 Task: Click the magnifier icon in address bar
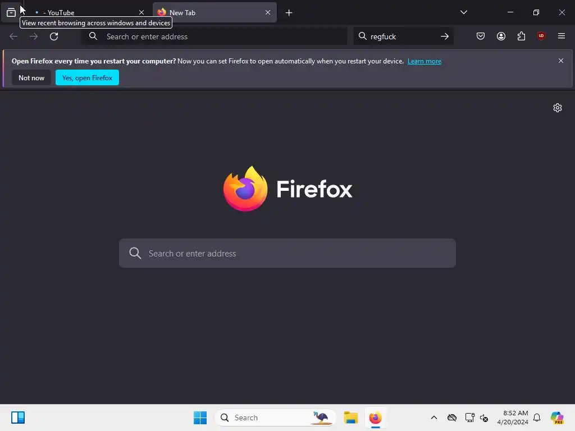[93, 36]
